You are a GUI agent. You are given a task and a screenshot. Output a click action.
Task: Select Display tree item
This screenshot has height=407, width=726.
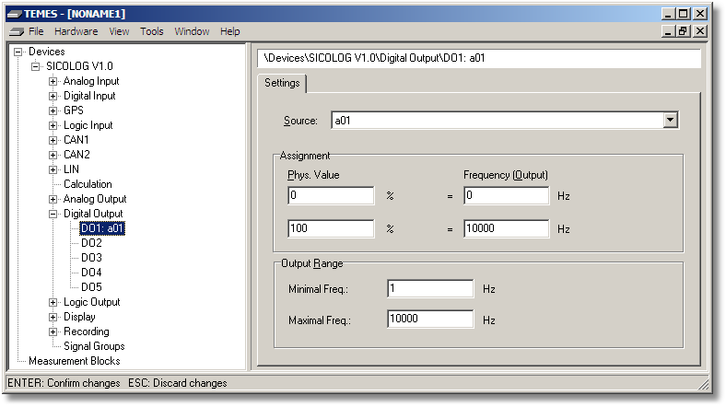pyautogui.click(x=79, y=317)
